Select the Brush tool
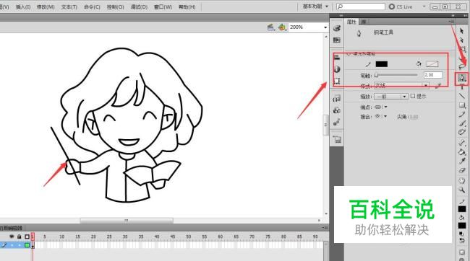 pyautogui.click(x=462, y=123)
